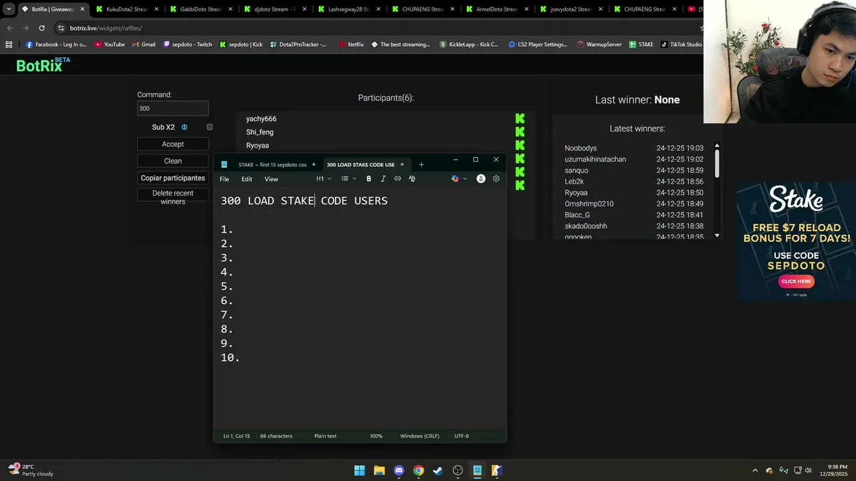Open the Plain text format selector
Image resolution: width=856 pixels, height=481 pixels.
[x=325, y=436]
